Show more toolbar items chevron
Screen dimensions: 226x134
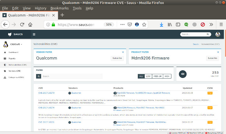pyautogui.click(x=211, y=25)
